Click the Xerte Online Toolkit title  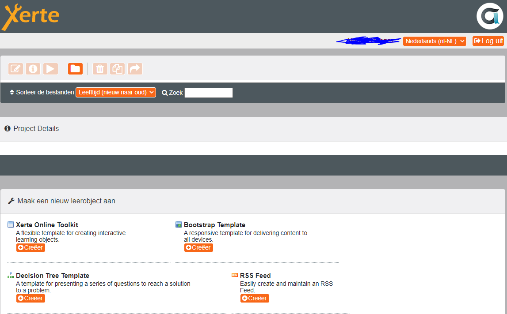click(47, 225)
